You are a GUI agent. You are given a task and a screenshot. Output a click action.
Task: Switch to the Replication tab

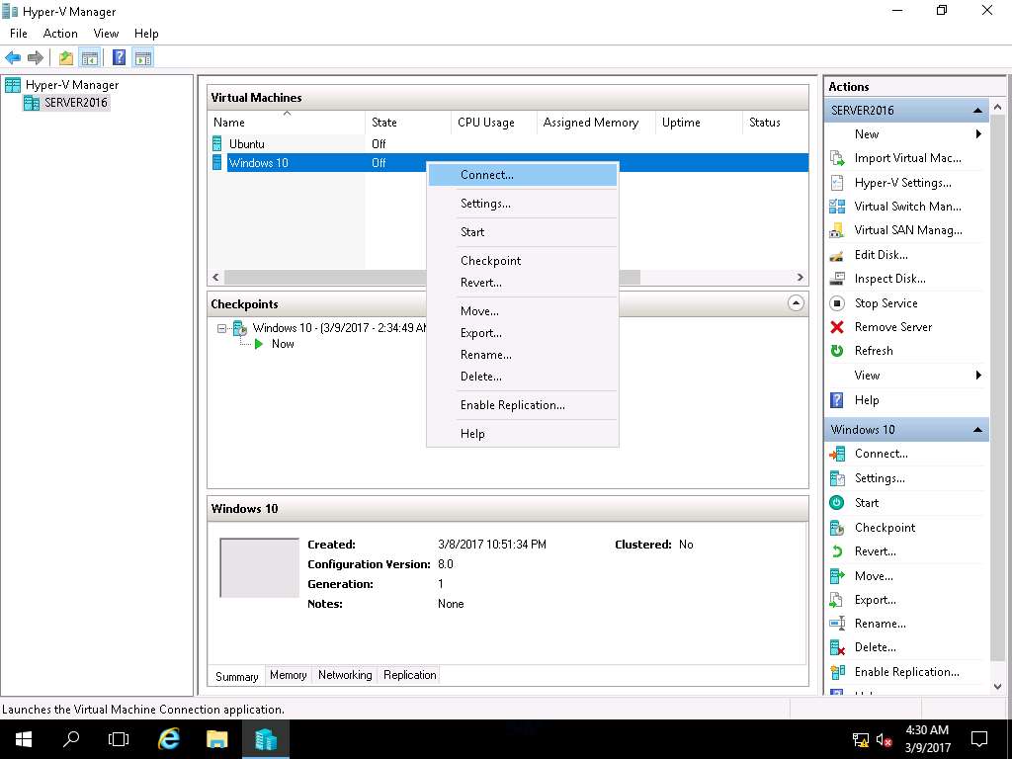click(x=410, y=675)
